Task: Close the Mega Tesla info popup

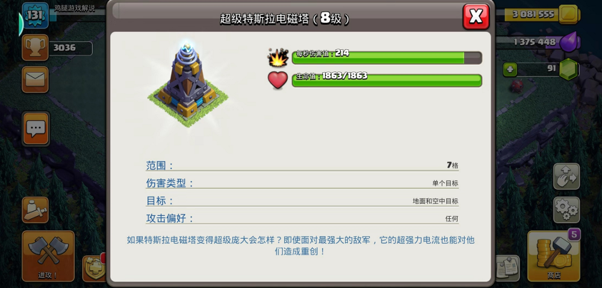Action: 476,16
